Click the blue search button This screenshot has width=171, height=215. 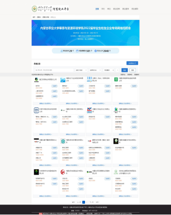[124, 70]
